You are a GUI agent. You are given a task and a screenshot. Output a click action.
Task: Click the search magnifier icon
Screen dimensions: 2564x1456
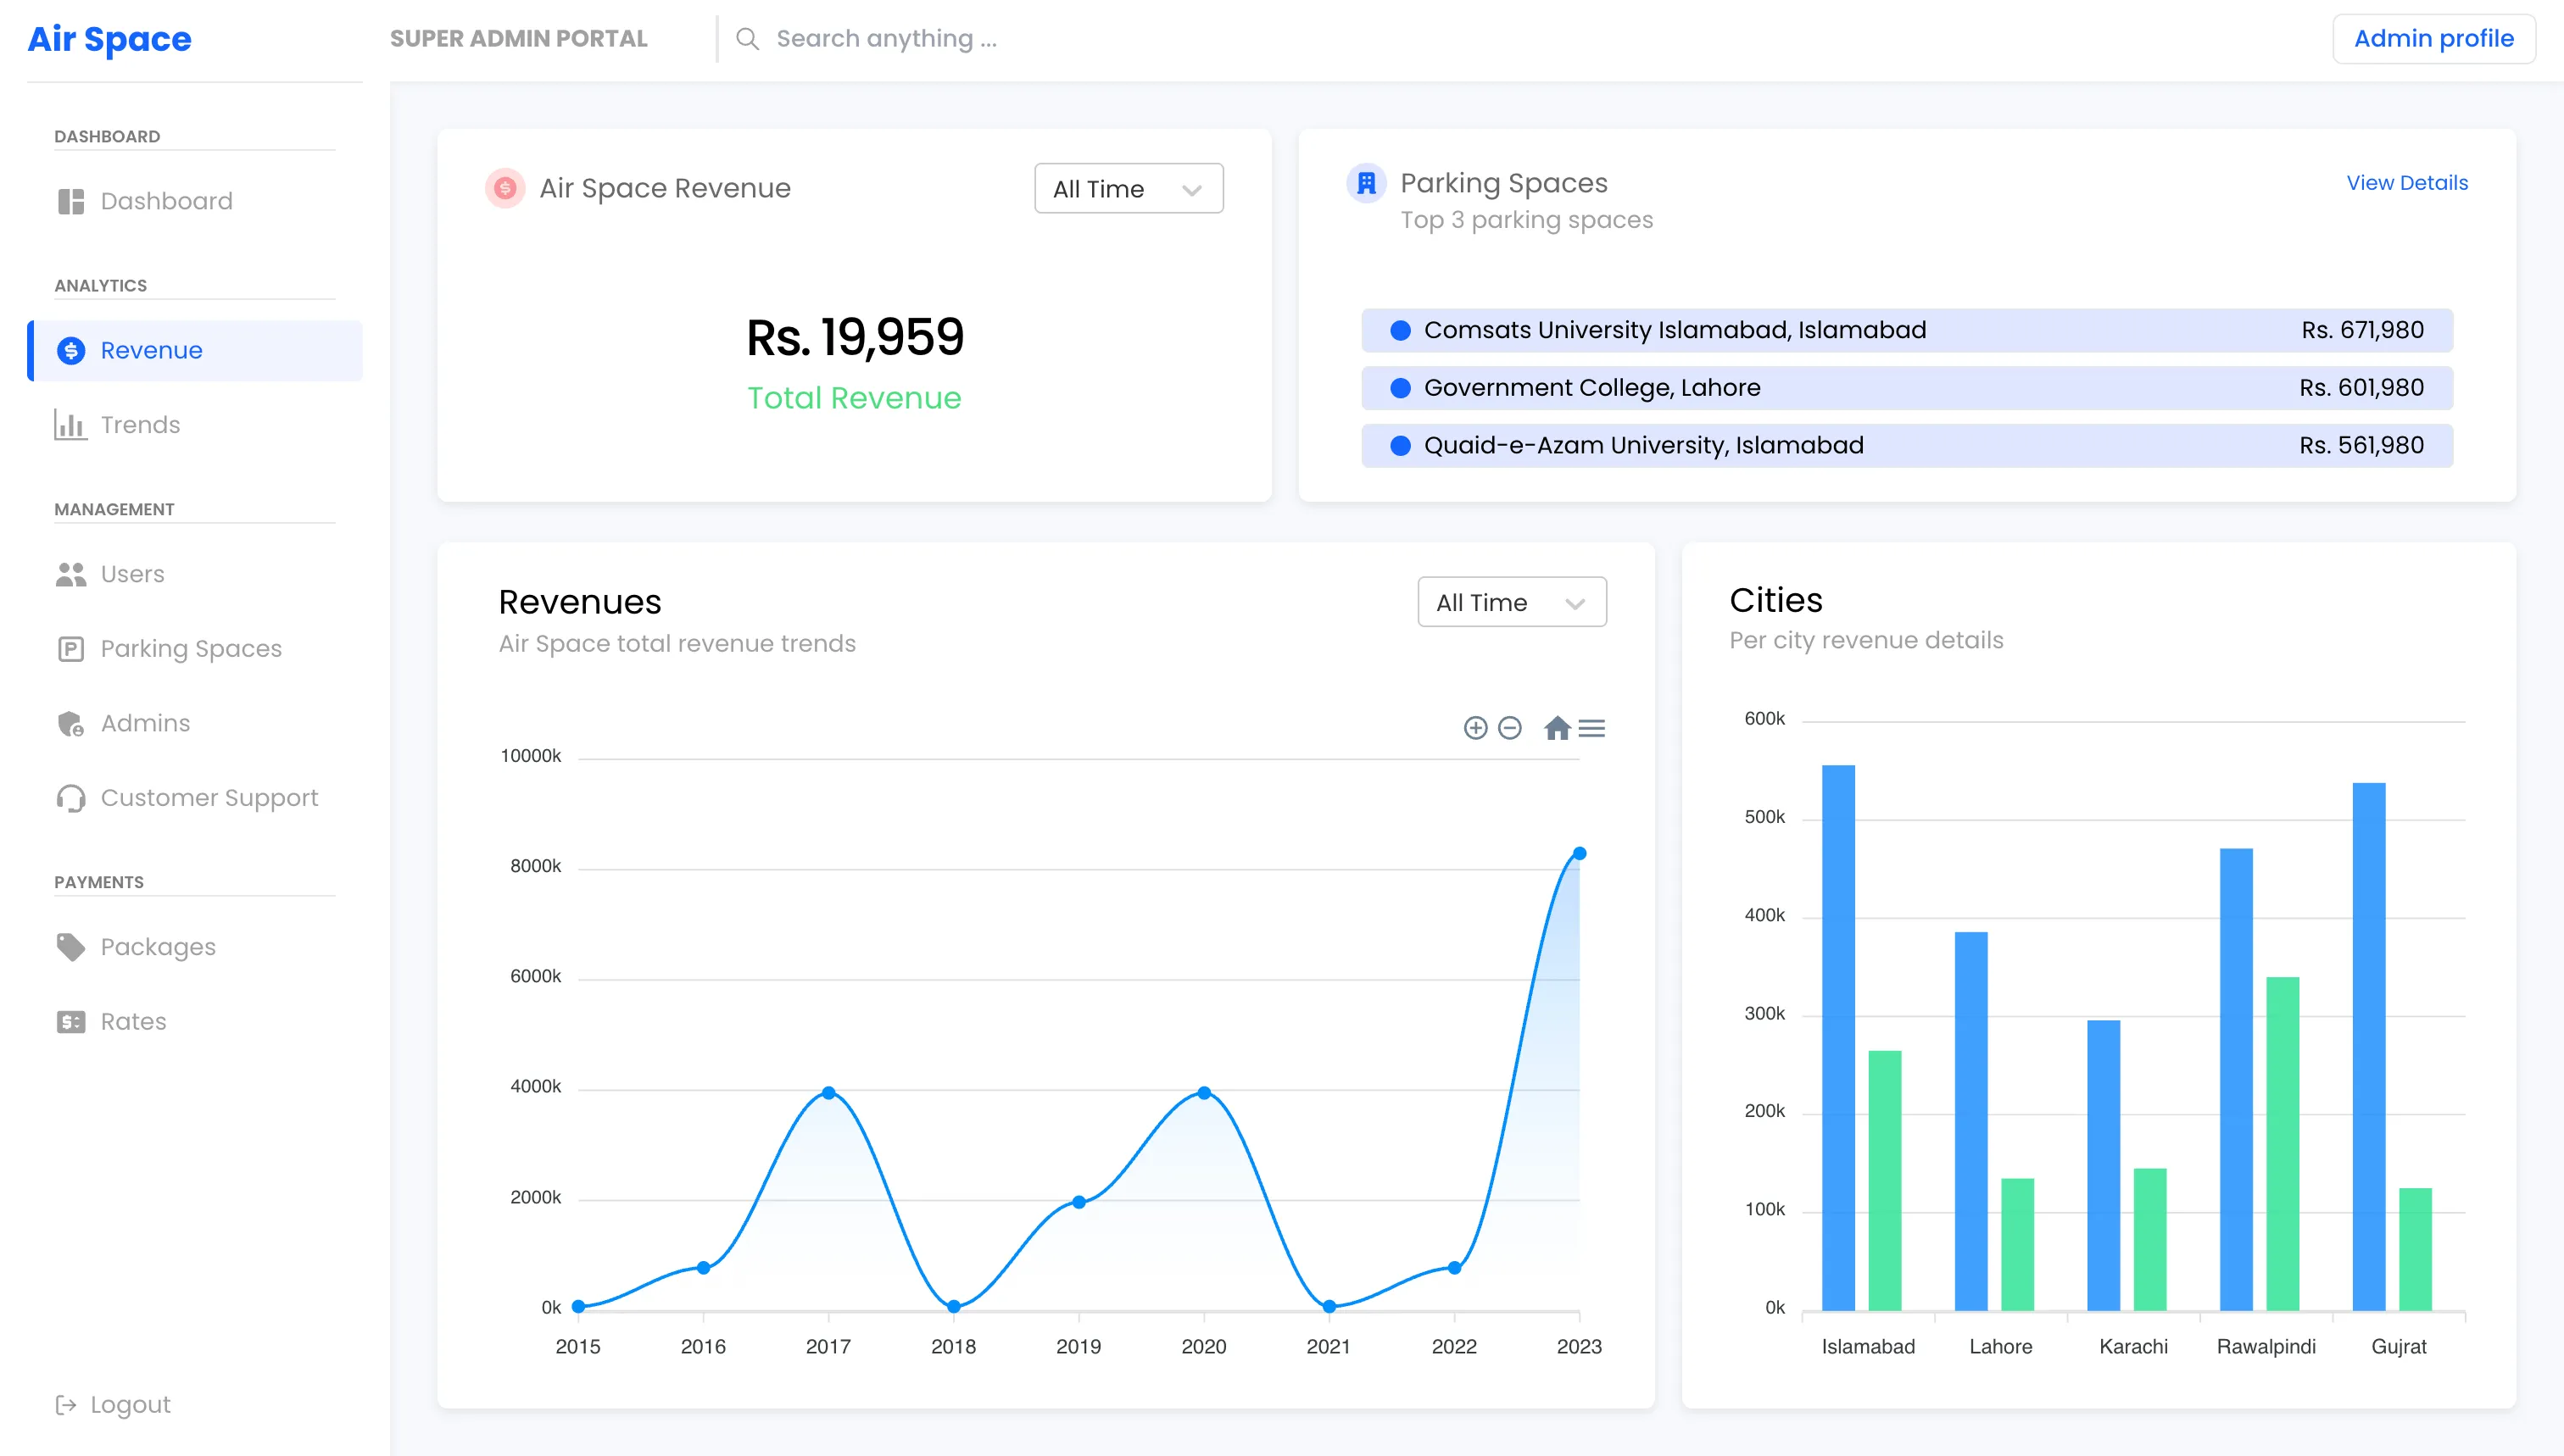[x=747, y=39]
